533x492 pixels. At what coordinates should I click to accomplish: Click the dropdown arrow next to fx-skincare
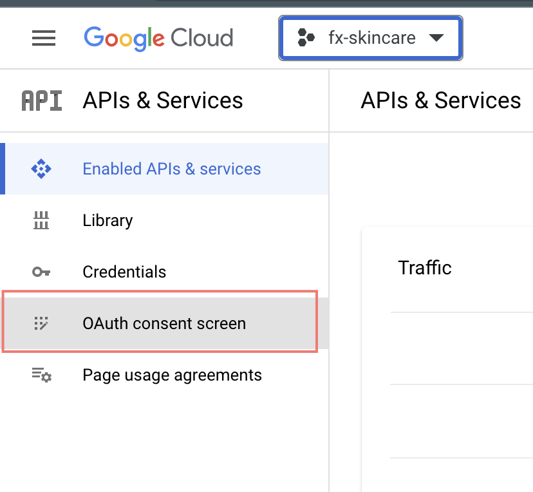tap(436, 37)
